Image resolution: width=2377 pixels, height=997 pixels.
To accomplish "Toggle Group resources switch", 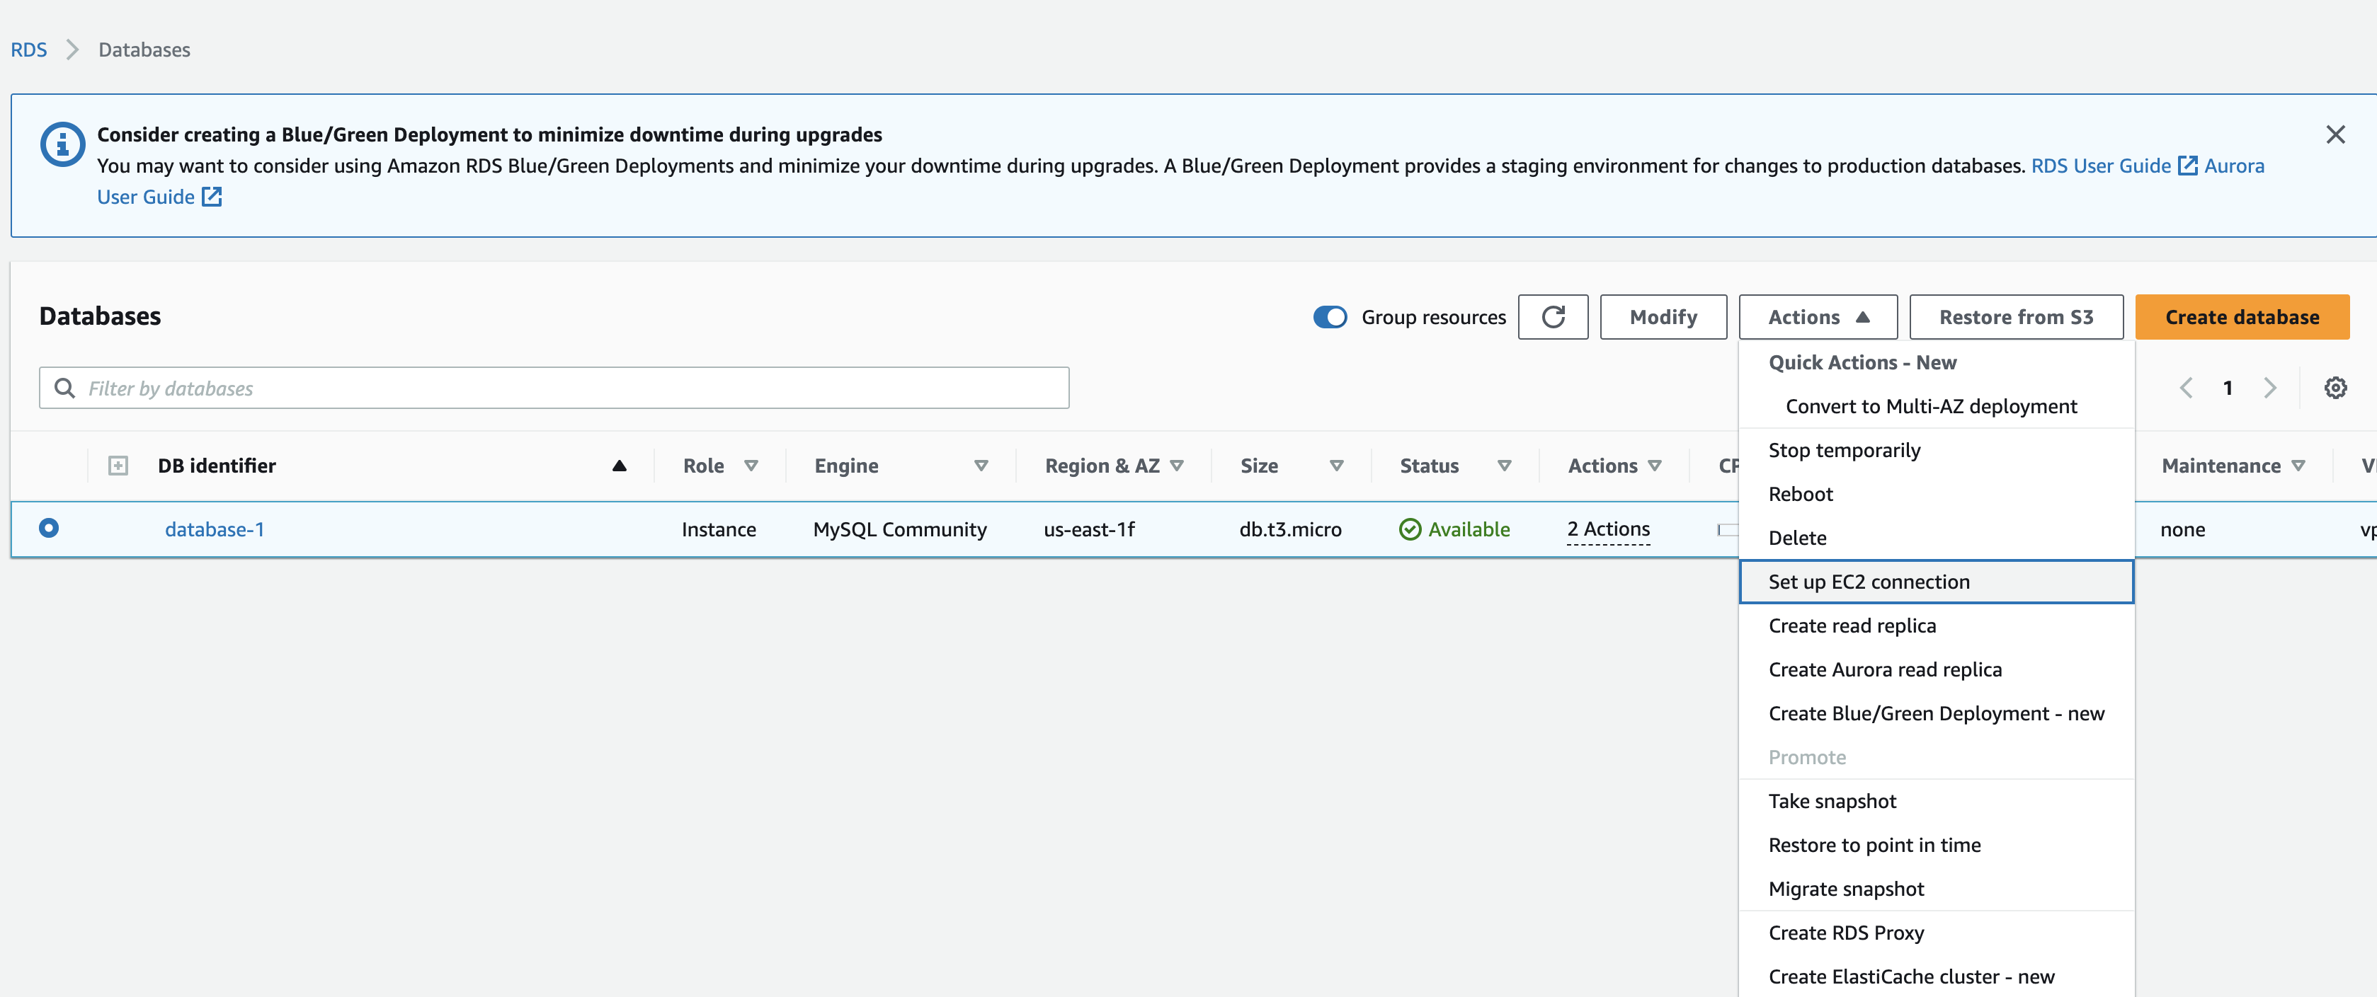I will 1330,317.
